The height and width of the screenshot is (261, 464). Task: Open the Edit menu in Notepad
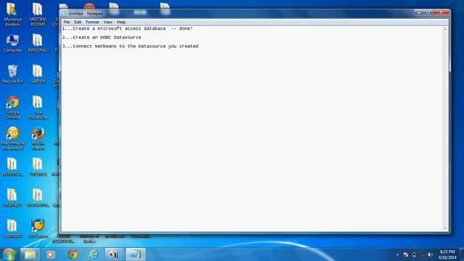[x=78, y=22]
